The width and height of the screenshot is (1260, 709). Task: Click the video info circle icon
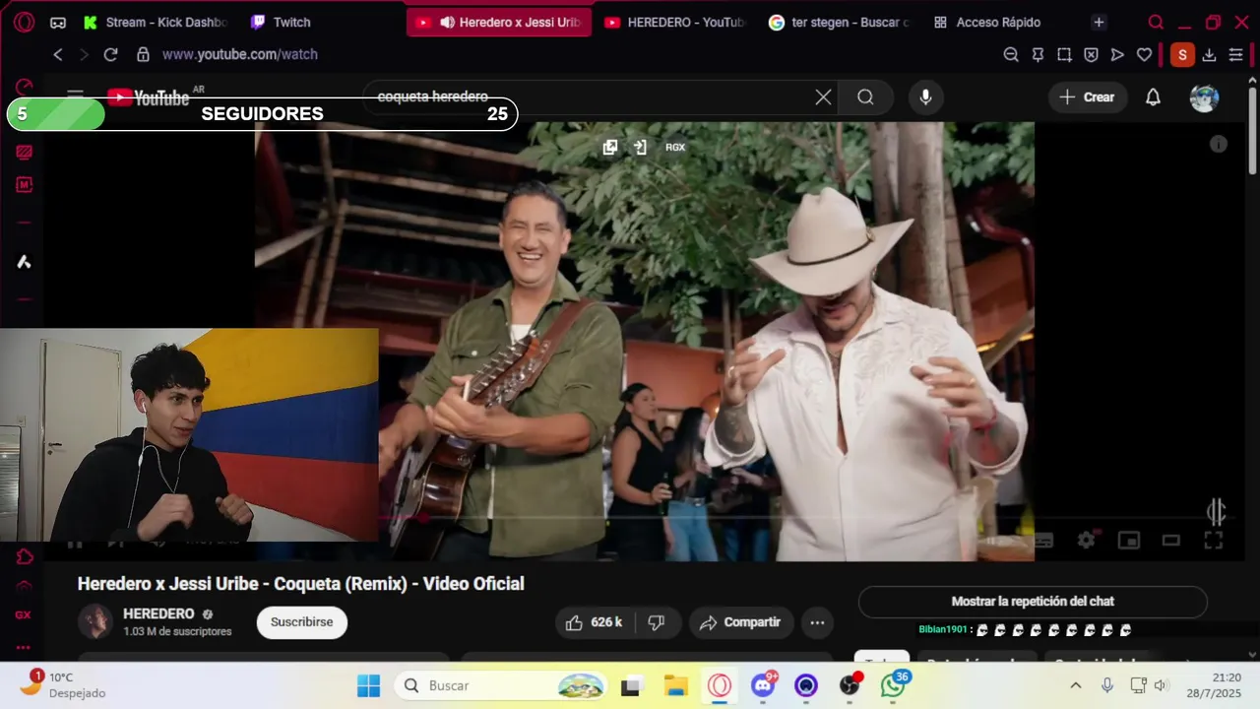click(1219, 144)
